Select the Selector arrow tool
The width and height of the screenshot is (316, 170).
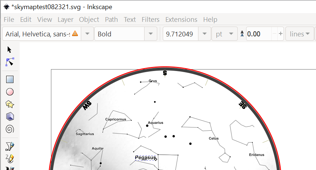(9, 50)
